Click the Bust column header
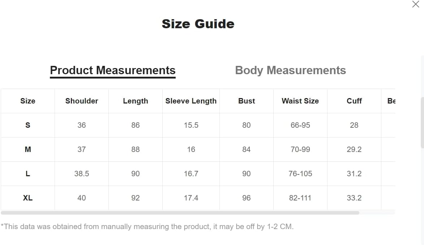Viewport: 424px width, 245px height. point(247,101)
